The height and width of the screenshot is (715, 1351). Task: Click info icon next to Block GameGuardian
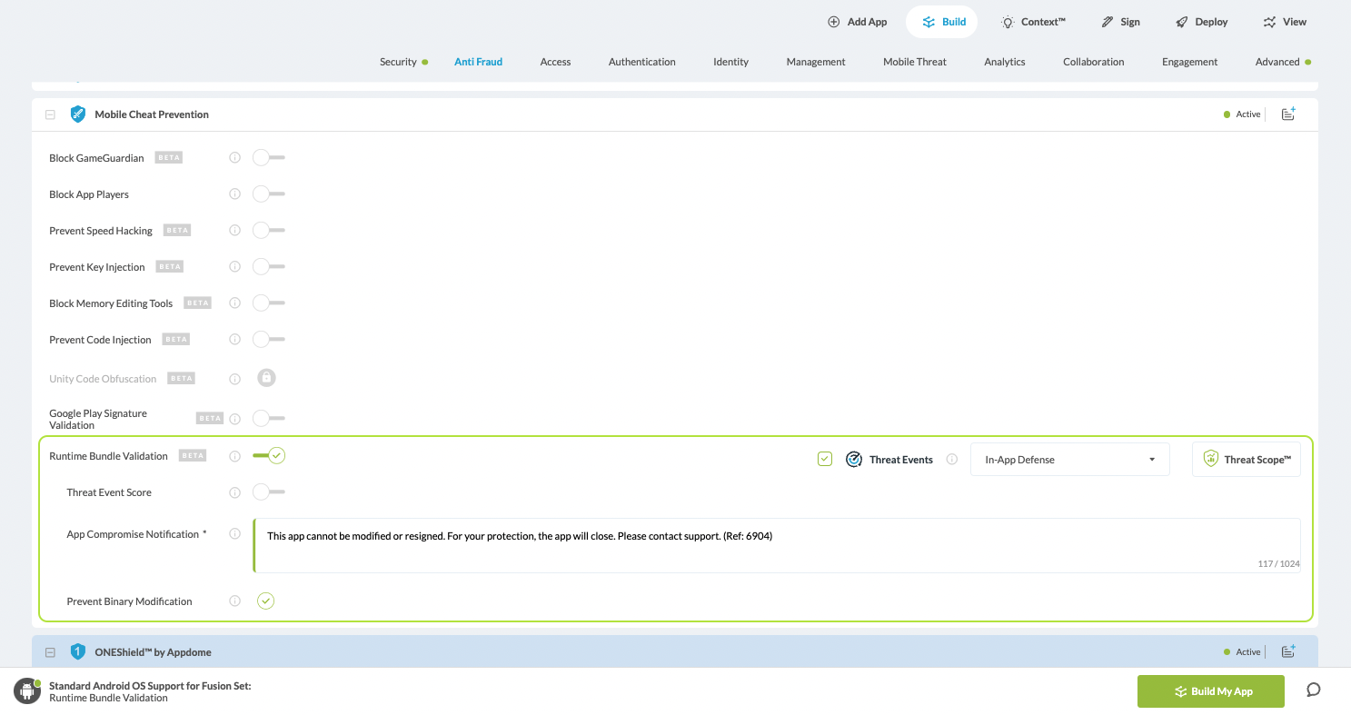[234, 158]
